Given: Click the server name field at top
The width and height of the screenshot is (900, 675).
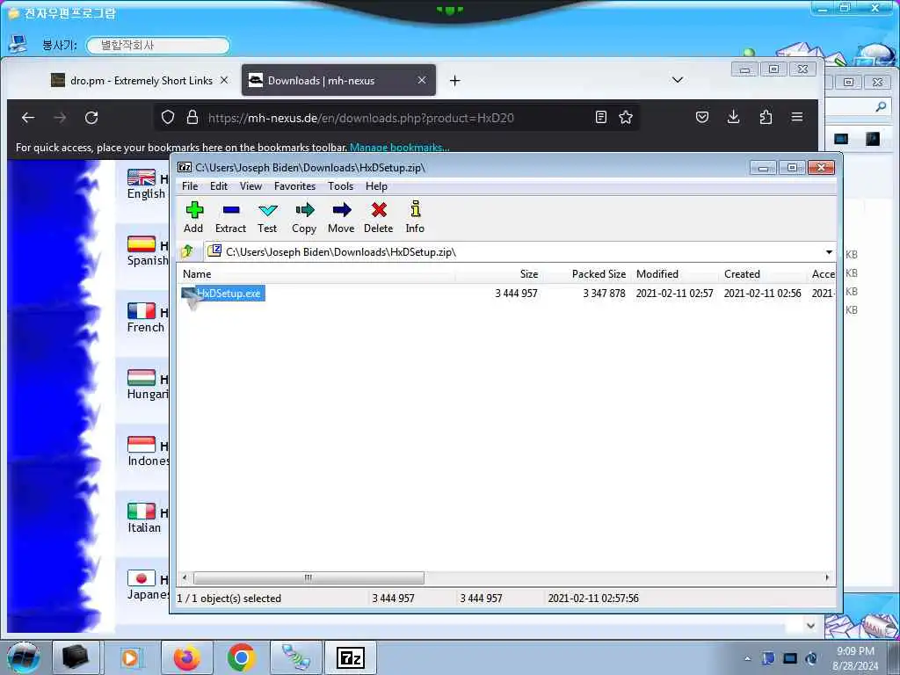Looking at the screenshot, I should tap(158, 46).
